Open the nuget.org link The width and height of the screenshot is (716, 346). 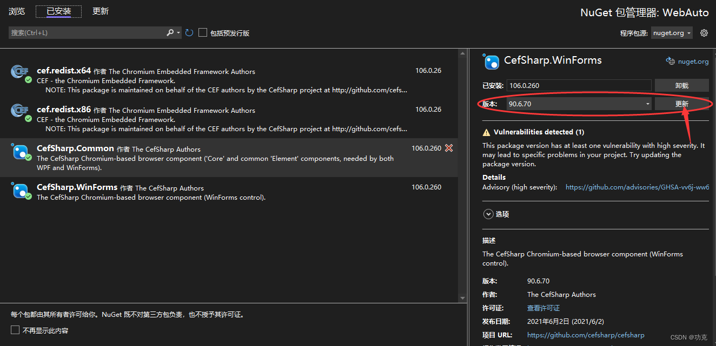pos(693,62)
